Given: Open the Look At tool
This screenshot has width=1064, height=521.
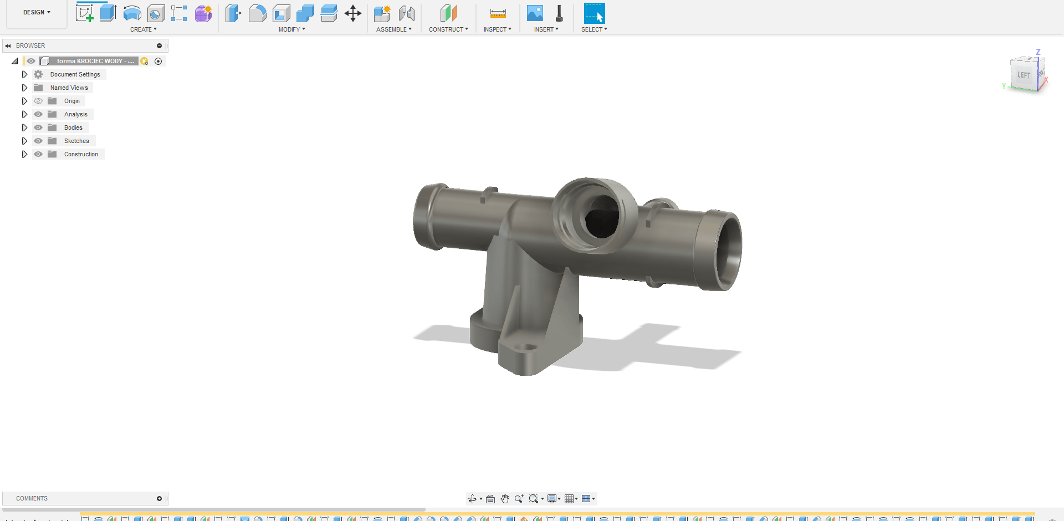Looking at the screenshot, I should click(x=490, y=499).
